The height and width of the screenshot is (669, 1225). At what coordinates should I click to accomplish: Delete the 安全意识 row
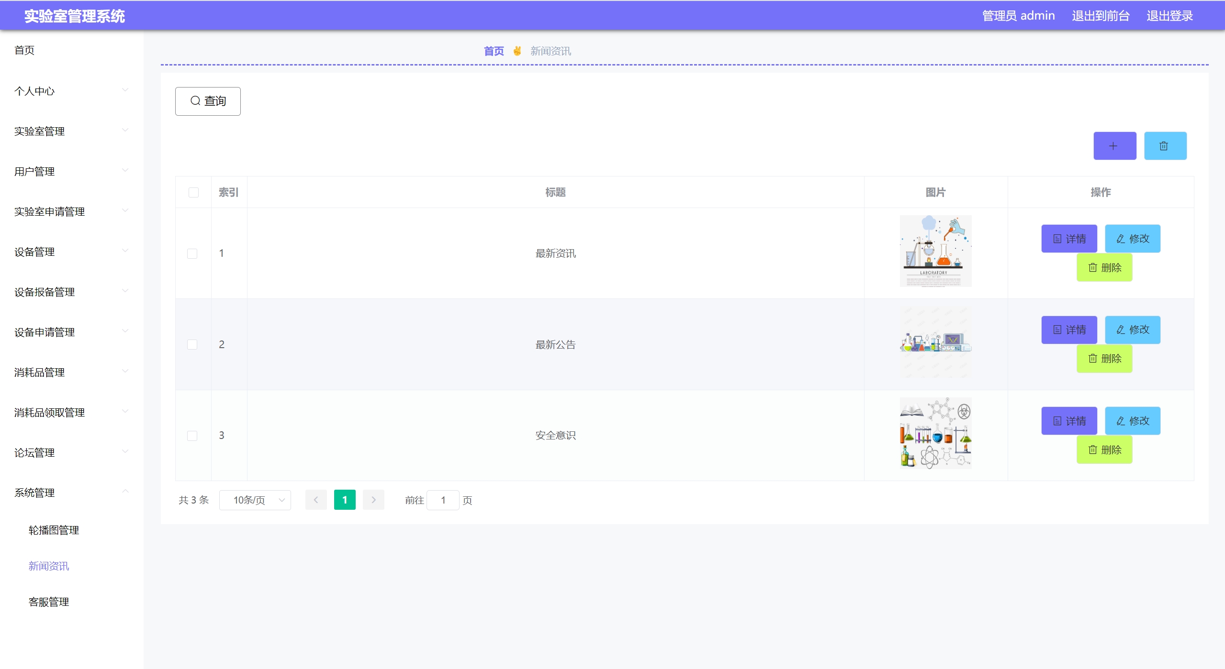point(1104,450)
